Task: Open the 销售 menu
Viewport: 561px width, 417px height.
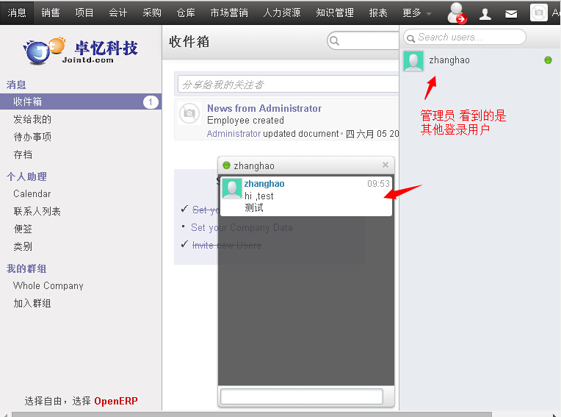Action: 51,13
